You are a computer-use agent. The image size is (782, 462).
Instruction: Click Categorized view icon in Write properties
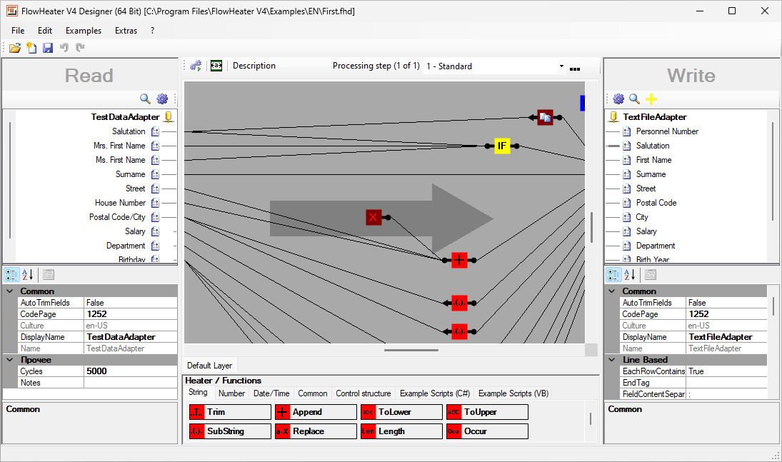614,274
